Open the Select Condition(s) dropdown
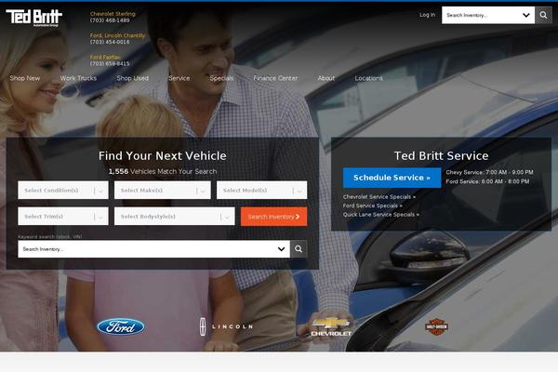The image size is (558, 372). click(63, 190)
